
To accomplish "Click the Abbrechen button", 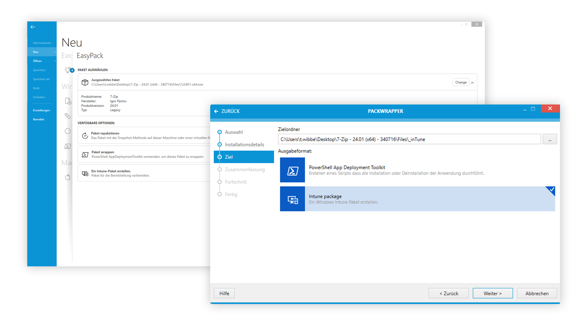I will (x=537, y=293).
